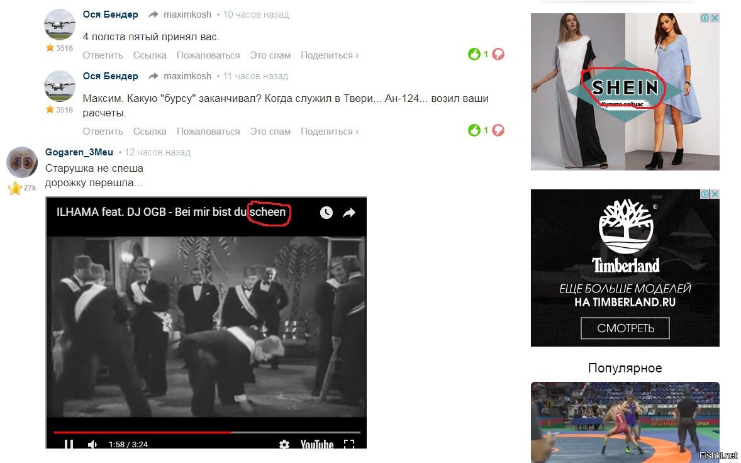Click ad info icon on SHEIN banner
Screen dimensions: 741x463
[x=705, y=18]
